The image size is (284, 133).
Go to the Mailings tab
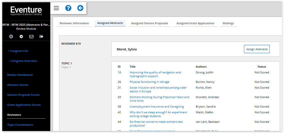pyautogui.click(x=228, y=23)
